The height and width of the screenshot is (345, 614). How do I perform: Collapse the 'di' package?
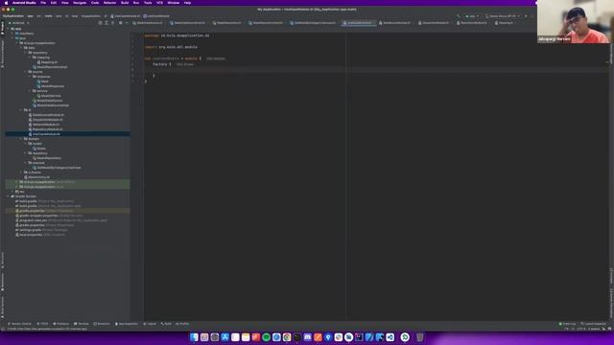point(21,110)
